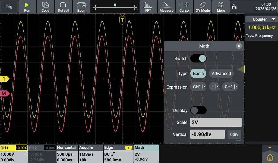Restore Default oscilloscope settings
278x163 pixels.
[64, 7]
